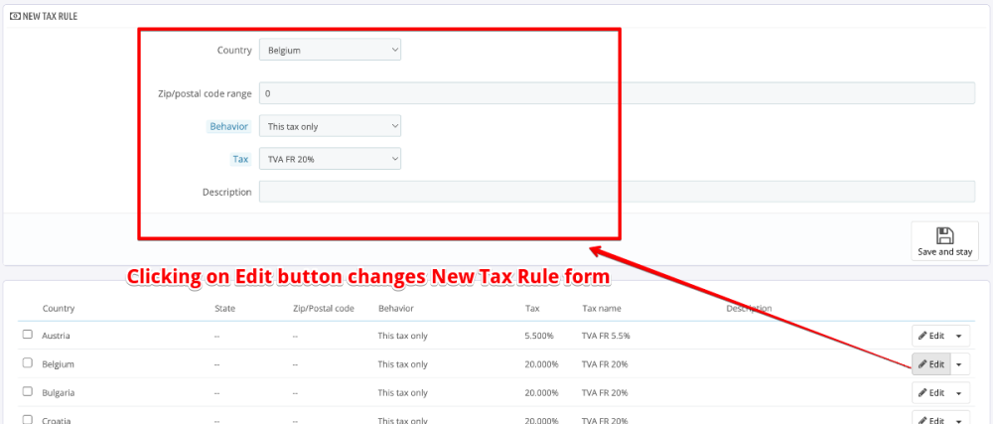The width and height of the screenshot is (993, 424).
Task: Tick the Bulgaria row checkbox
Action: [x=28, y=392]
